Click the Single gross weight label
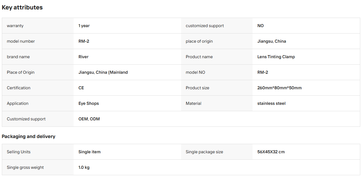The width and height of the screenshot is (363, 181). (x=25, y=167)
